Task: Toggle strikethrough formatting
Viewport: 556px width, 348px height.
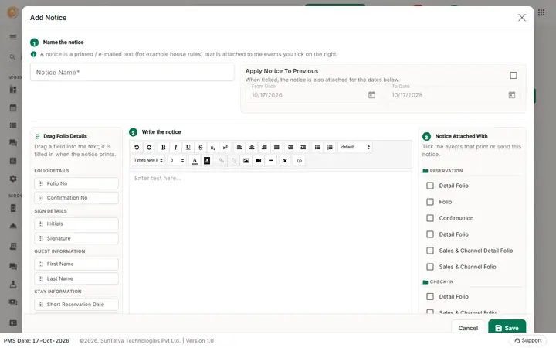Action: click(x=200, y=148)
